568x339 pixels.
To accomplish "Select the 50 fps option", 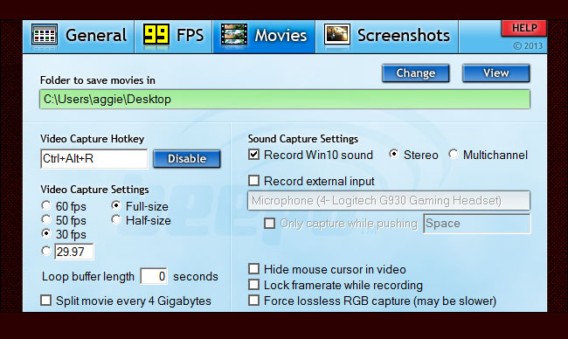I will click(46, 219).
